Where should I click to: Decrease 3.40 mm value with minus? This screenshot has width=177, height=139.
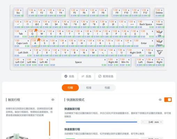point(143,122)
